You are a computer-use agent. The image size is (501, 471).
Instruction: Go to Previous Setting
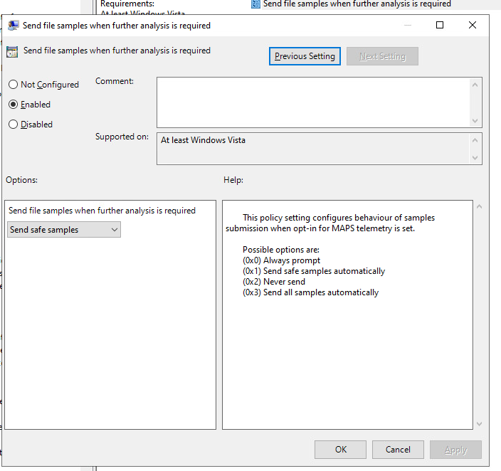(x=305, y=56)
